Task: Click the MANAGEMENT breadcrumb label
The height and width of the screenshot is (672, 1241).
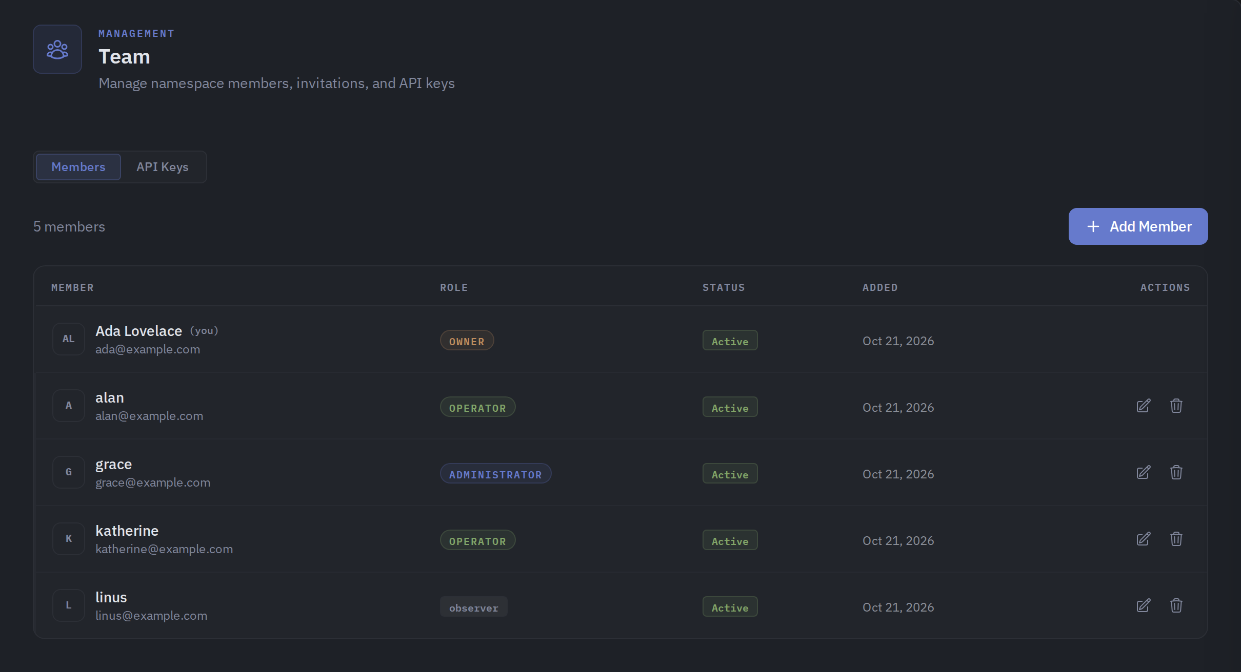Action: coord(136,34)
